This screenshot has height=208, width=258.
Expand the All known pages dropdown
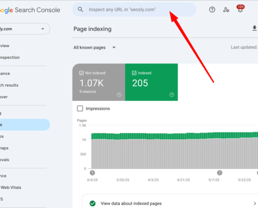click(x=94, y=47)
